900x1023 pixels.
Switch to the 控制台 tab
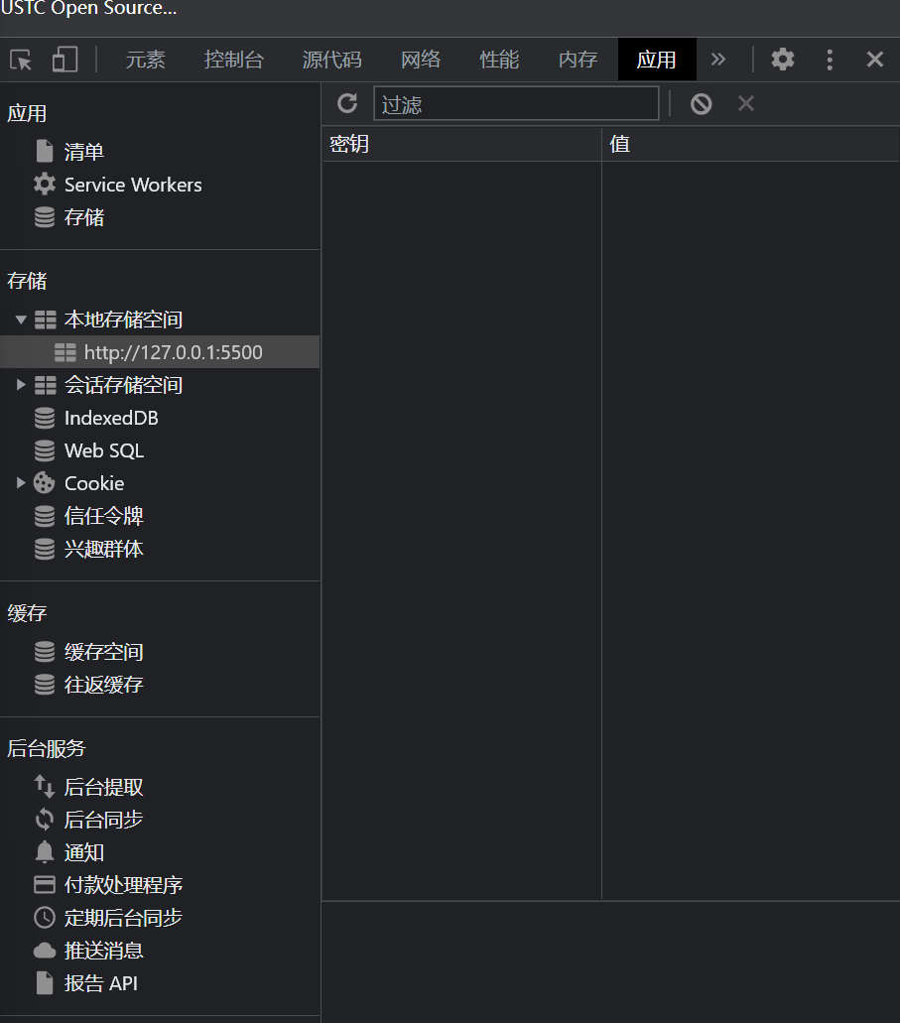pyautogui.click(x=234, y=60)
